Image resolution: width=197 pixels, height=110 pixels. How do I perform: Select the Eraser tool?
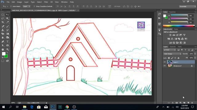[x=3, y=34]
